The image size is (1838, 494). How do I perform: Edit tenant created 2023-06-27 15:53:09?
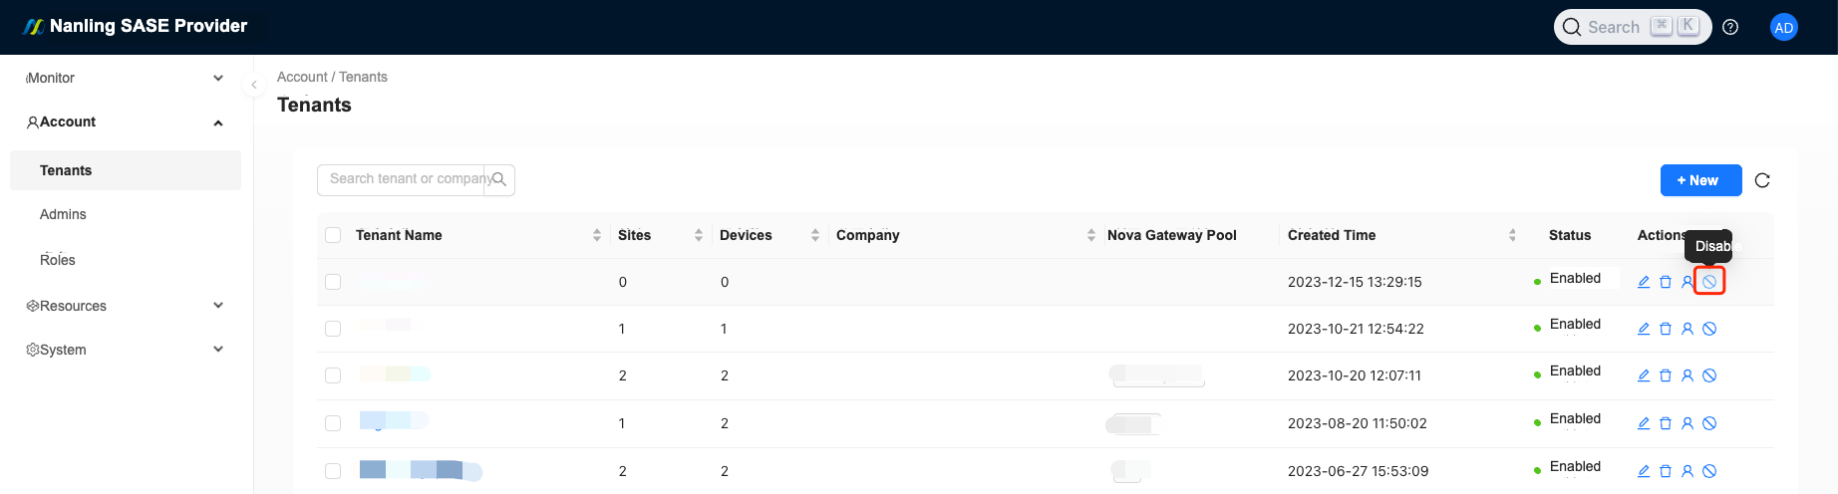1644,471
